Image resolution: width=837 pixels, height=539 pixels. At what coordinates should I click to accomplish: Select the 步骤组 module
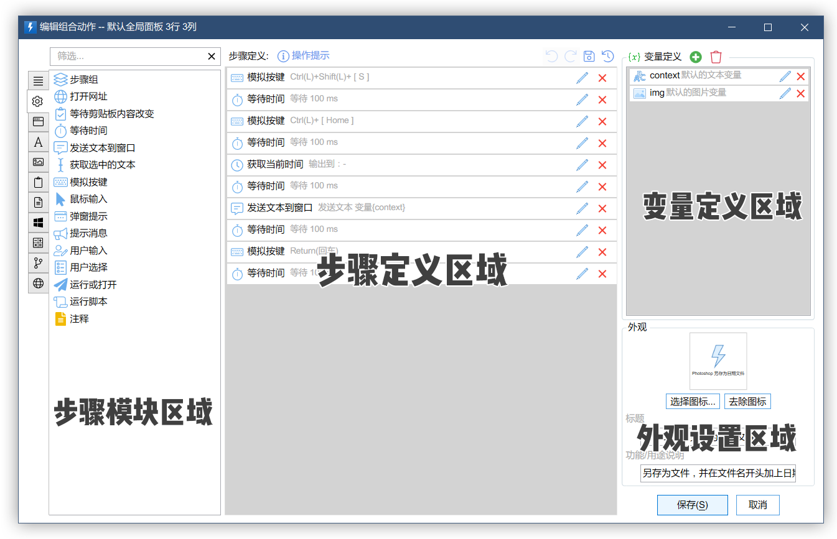point(76,80)
